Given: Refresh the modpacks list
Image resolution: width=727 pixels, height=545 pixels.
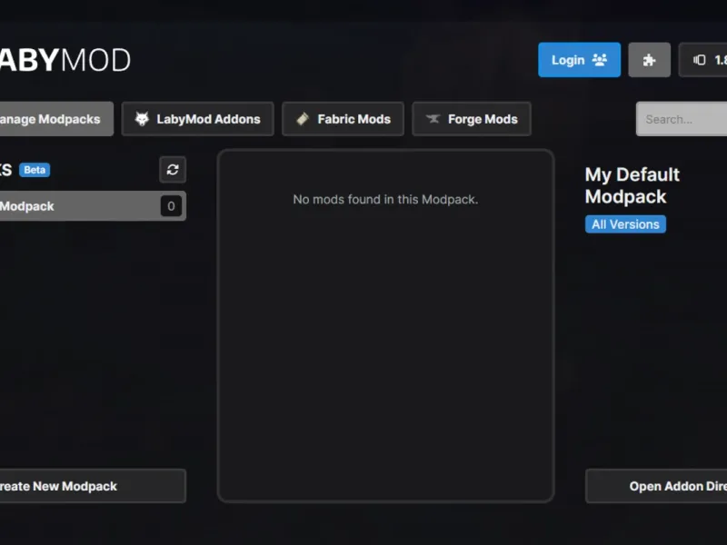Looking at the screenshot, I should pyautogui.click(x=173, y=170).
